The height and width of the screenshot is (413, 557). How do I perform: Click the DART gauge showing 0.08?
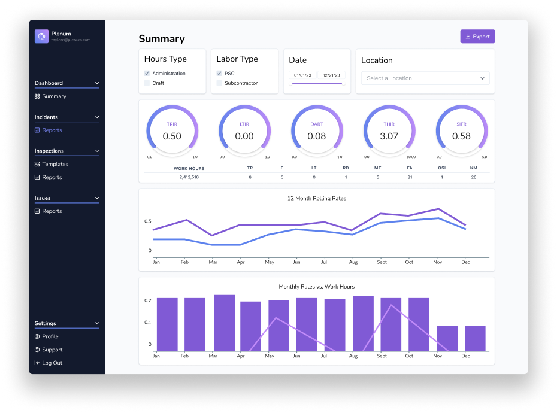[317, 131]
